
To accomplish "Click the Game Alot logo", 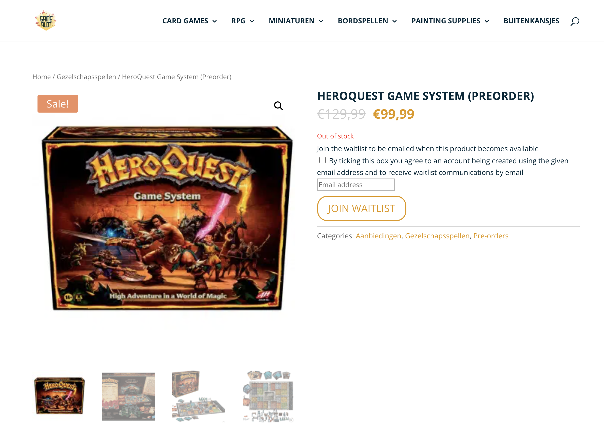I will point(46,21).
